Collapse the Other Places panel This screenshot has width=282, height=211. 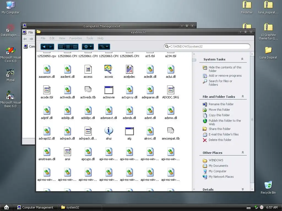[243, 152]
